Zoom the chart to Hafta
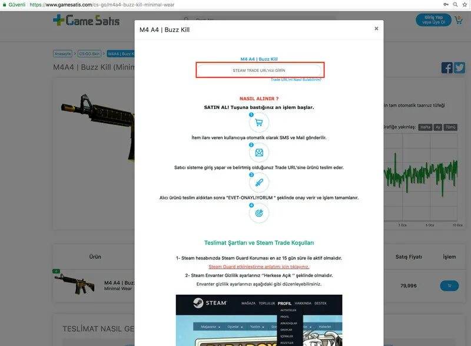 (x=425, y=127)
